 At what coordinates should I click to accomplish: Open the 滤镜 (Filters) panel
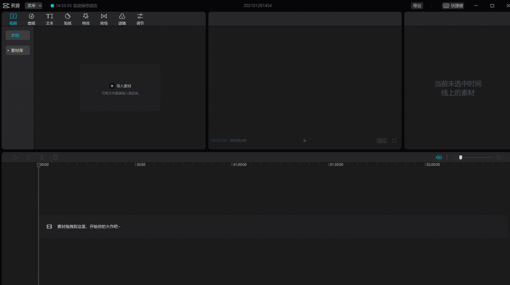tap(122, 19)
